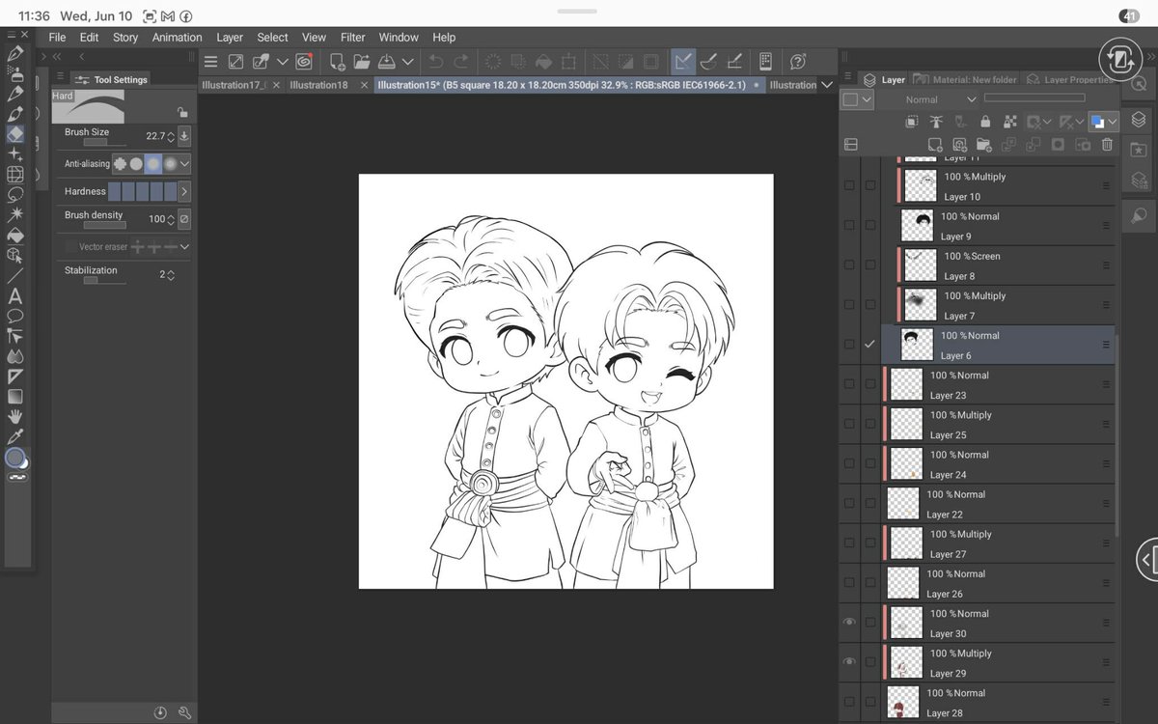Click the Redo arrow in command bar

[461, 62]
